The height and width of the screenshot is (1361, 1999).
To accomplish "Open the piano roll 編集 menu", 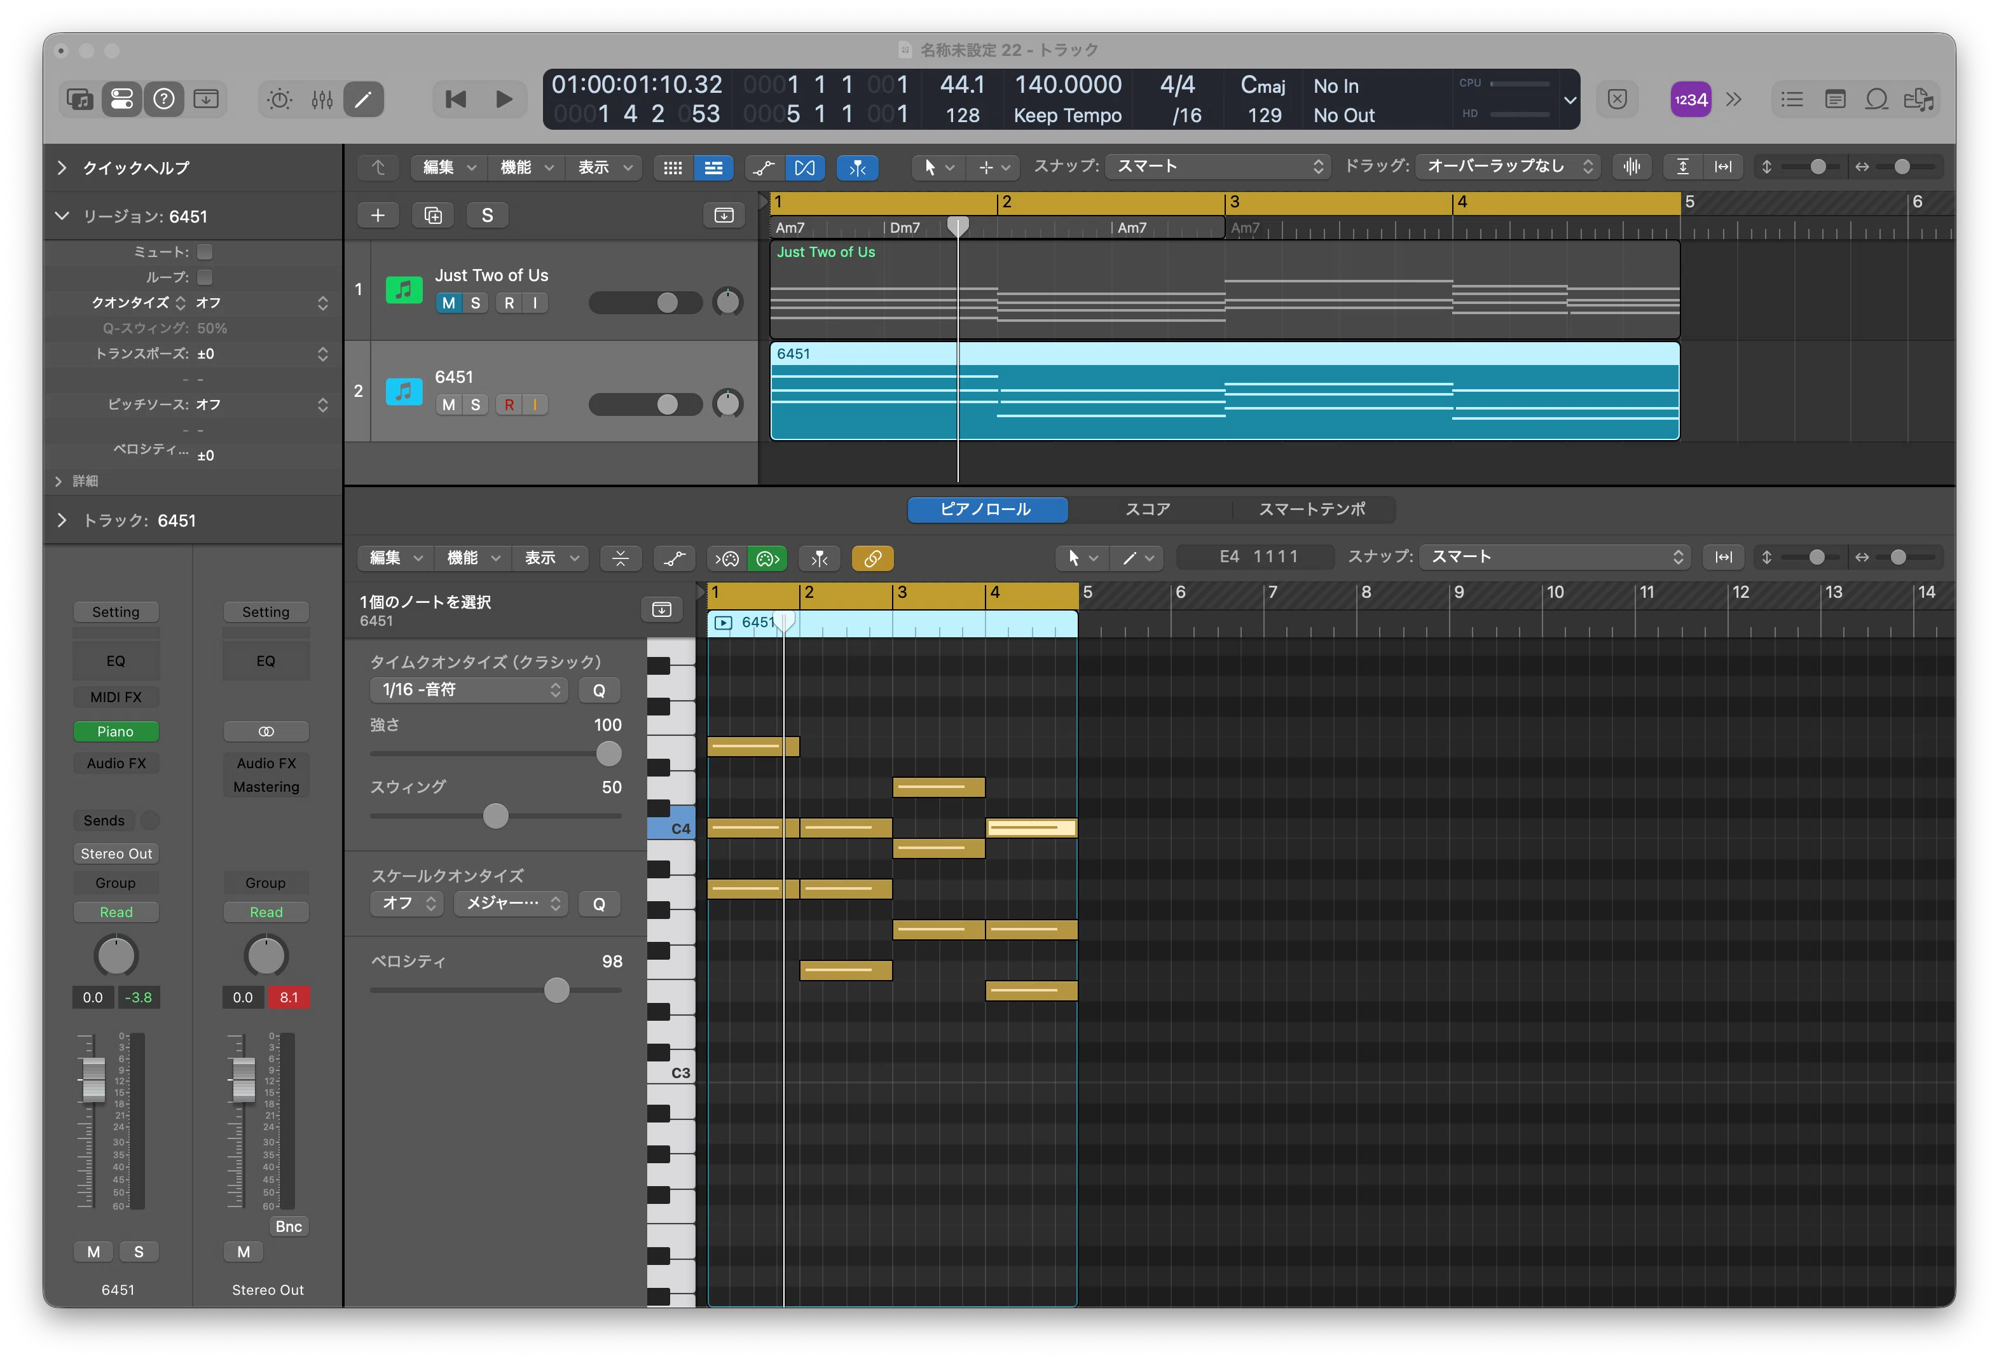I will tap(395, 558).
